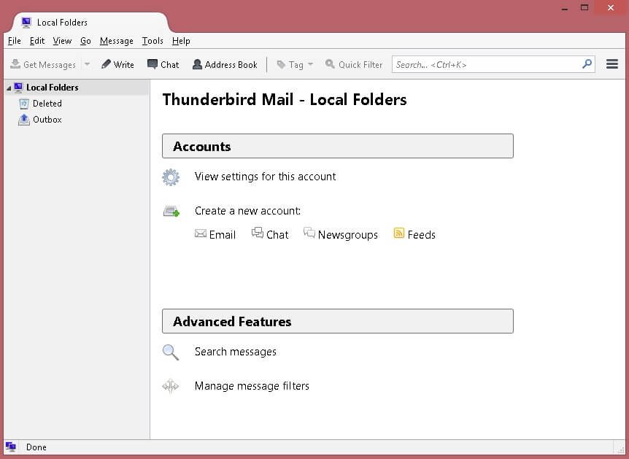The image size is (629, 459).
Task: Click the Local Folders computer icon in sidebar
Action: pyautogui.click(x=18, y=87)
